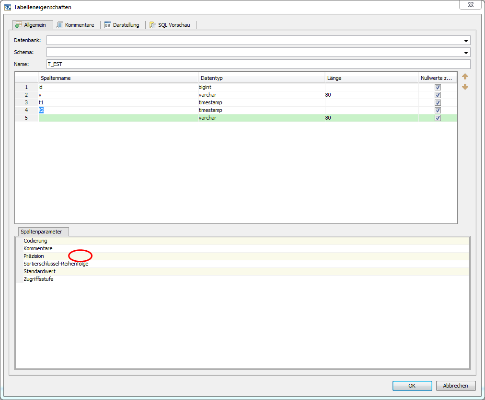Click the Standardwert value field
485x400 pixels.
(x=284, y=271)
